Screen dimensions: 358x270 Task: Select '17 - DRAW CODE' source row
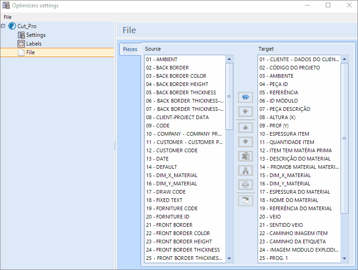pyautogui.click(x=185, y=192)
